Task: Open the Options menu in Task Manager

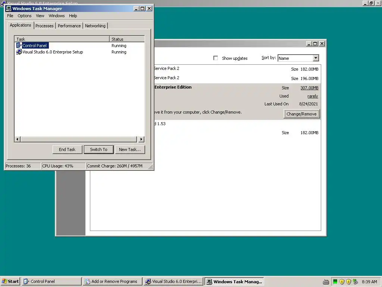Action: point(24,16)
